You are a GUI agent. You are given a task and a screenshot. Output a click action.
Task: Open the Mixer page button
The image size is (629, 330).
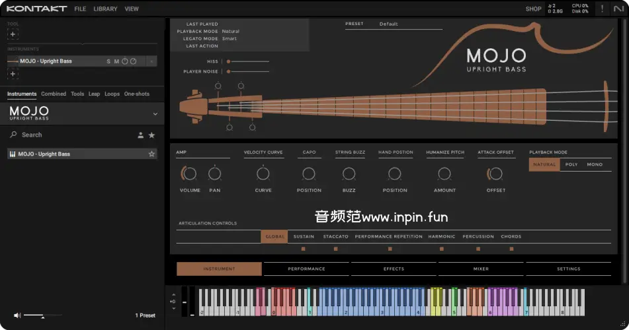(481, 269)
